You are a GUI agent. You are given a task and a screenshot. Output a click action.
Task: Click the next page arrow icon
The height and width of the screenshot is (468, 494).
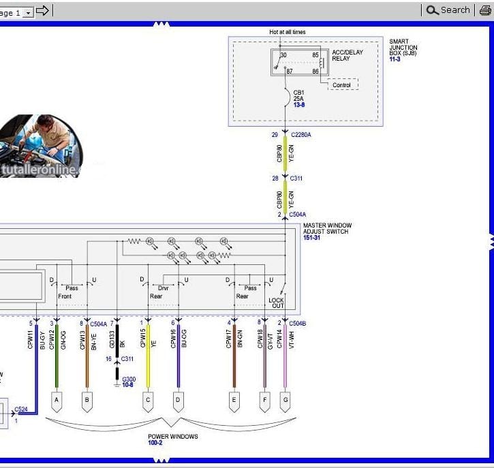42,11
